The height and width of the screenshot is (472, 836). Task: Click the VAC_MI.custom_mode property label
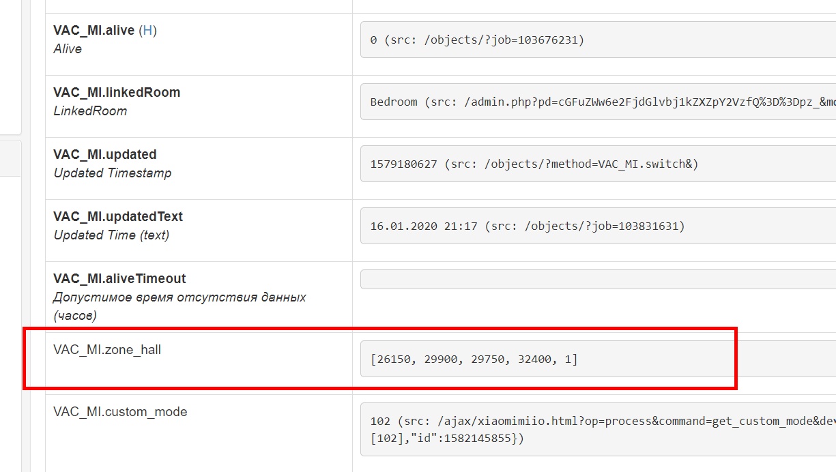pyautogui.click(x=120, y=412)
